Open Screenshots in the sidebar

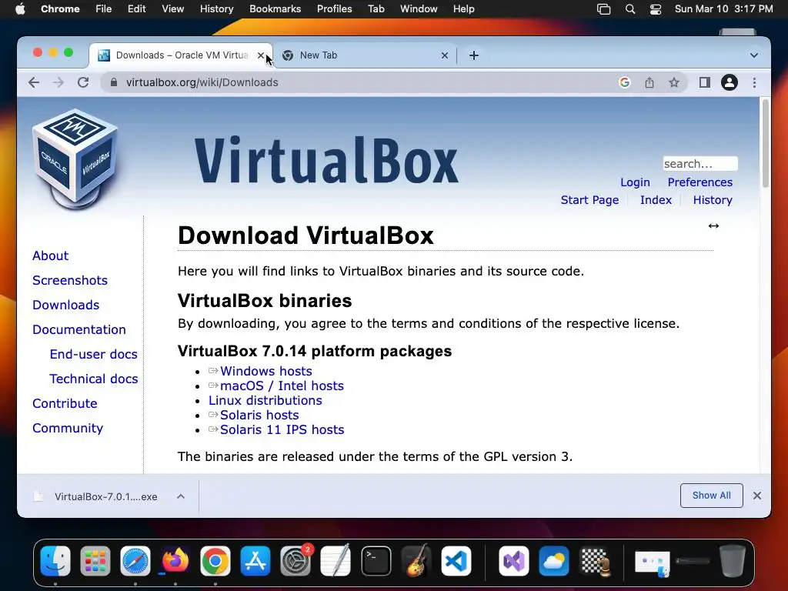pyautogui.click(x=70, y=280)
